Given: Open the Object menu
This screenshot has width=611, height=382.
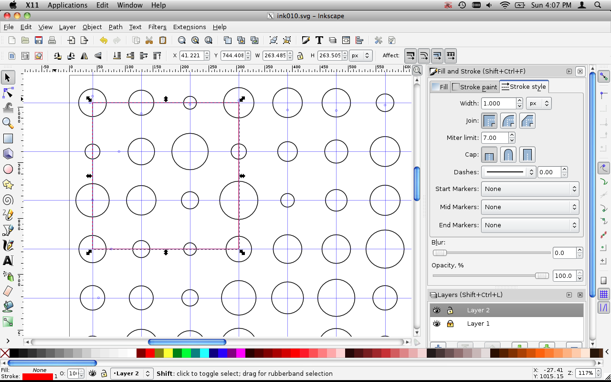Looking at the screenshot, I should point(92,27).
